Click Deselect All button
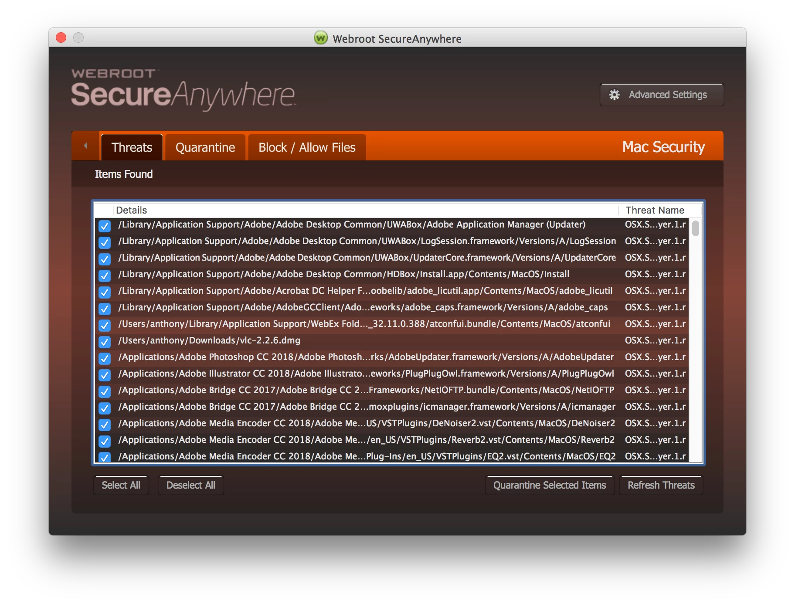The image size is (795, 605). click(x=191, y=485)
